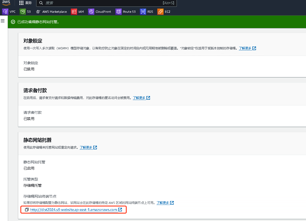306x221 pixels.
Task: Open the IAM shortcut icon
Action: [x=74, y=12]
